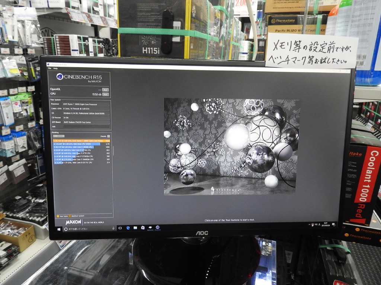This screenshot has height=285, width=381.
Task: Open the volume control in tray
Action: click(316, 225)
